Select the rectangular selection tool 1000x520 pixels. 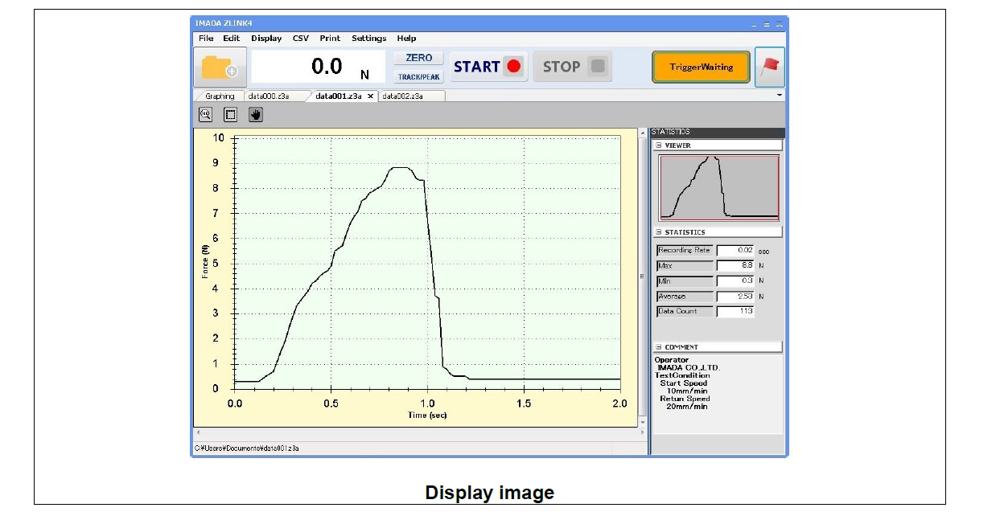[230, 115]
